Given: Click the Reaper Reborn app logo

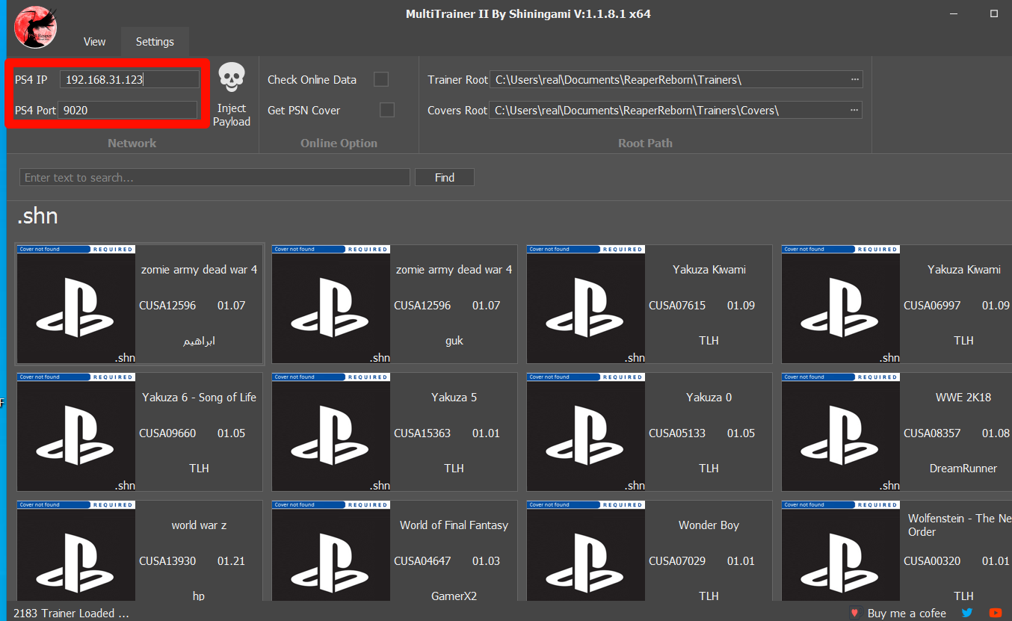Looking at the screenshot, I should point(37,27).
